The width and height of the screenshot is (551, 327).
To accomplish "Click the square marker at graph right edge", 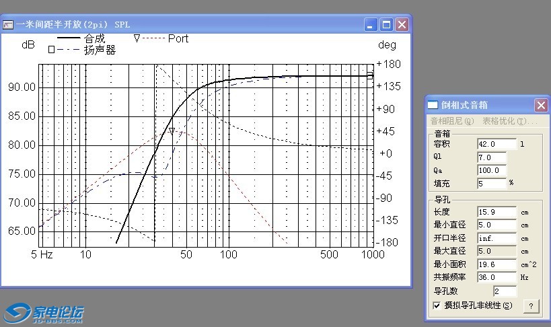I will pos(370,75).
